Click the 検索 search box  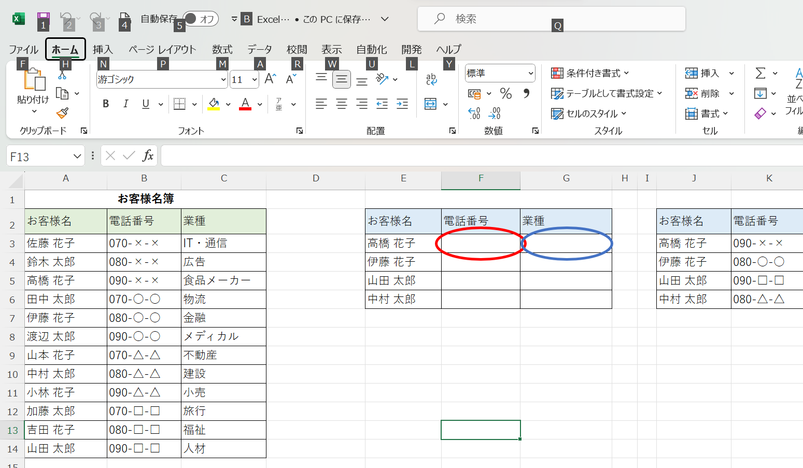pyautogui.click(x=552, y=19)
